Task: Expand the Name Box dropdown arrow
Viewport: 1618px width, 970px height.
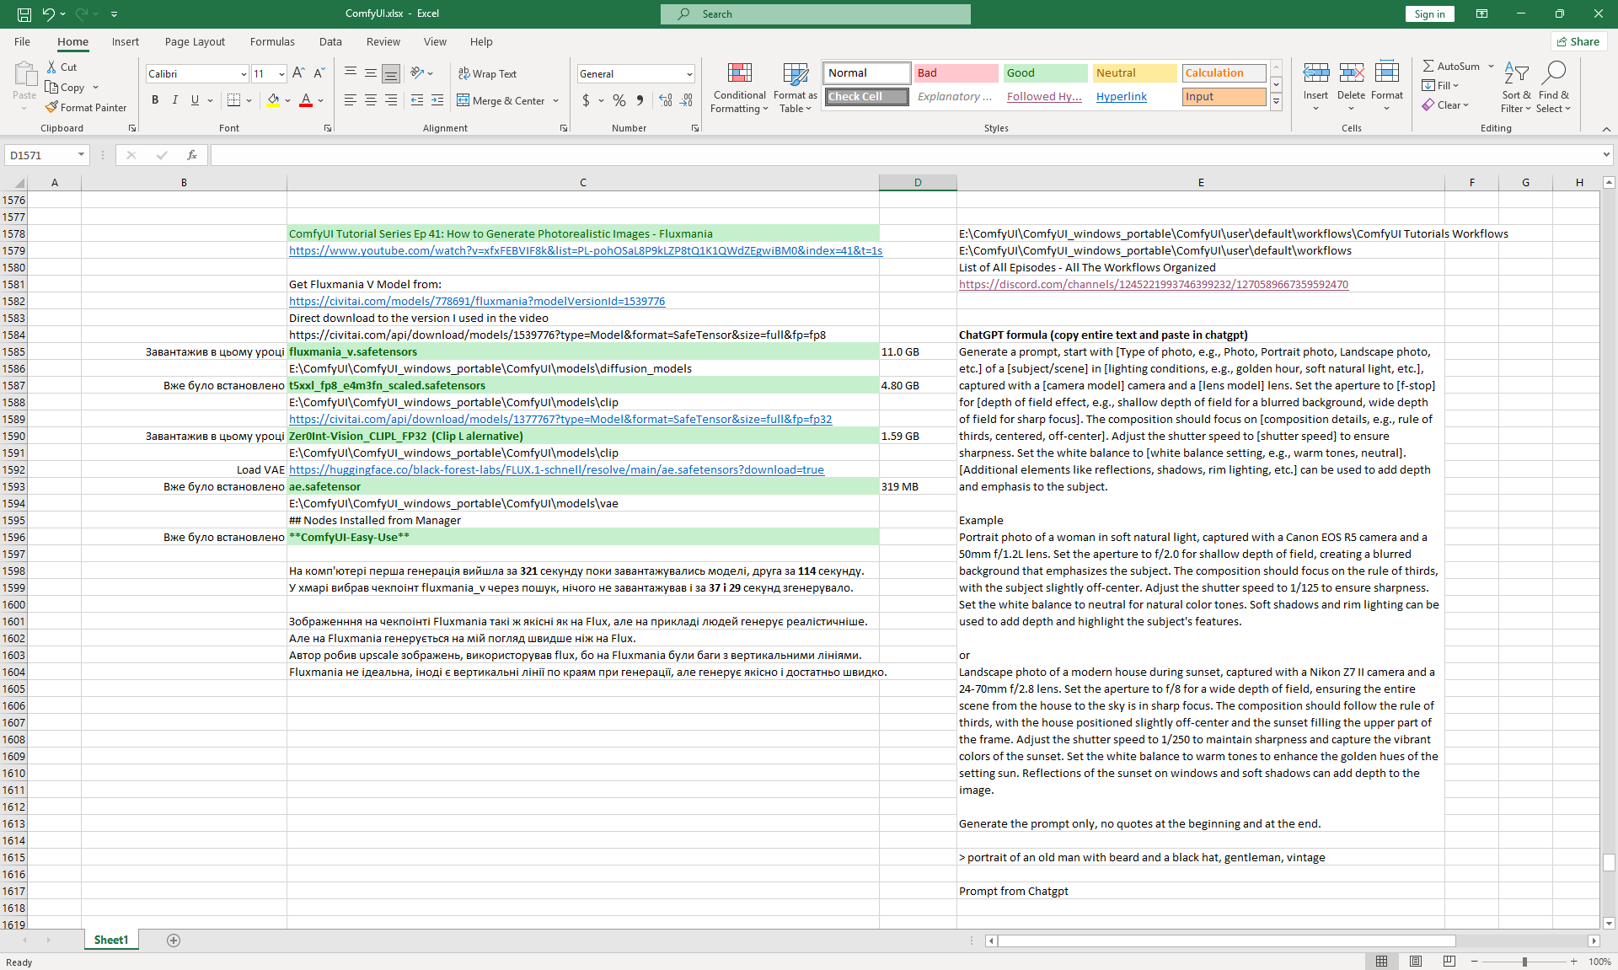Action: tap(81, 155)
